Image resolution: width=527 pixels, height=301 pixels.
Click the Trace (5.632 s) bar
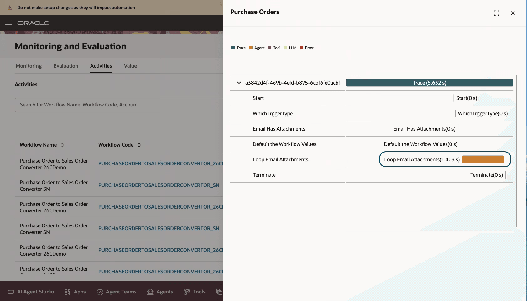pyautogui.click(x=430, y=83)
